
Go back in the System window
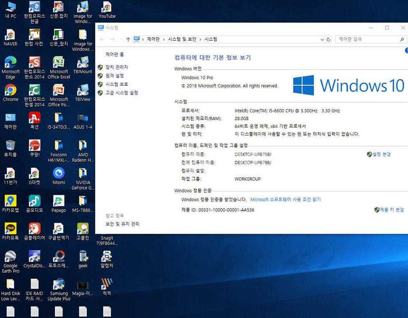tap(102, 40)
